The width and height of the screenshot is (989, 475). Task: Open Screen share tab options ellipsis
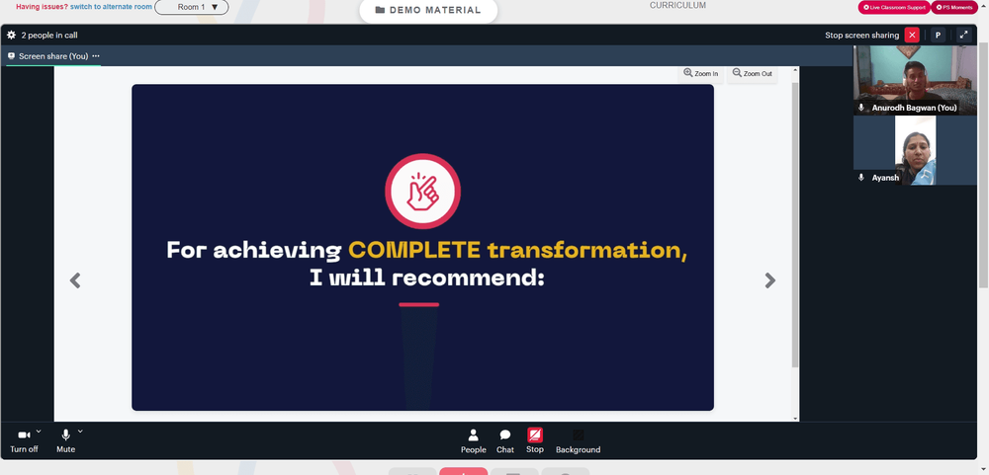(x=96, y=56)
